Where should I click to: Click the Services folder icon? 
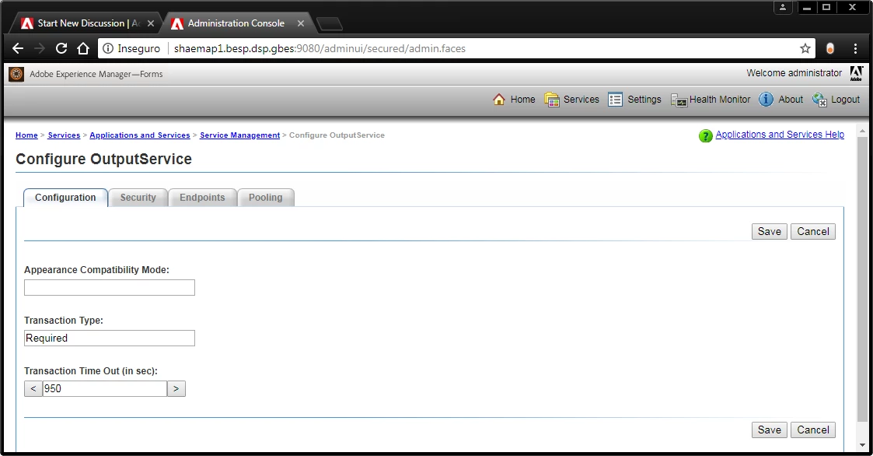[x=552, y=100]
